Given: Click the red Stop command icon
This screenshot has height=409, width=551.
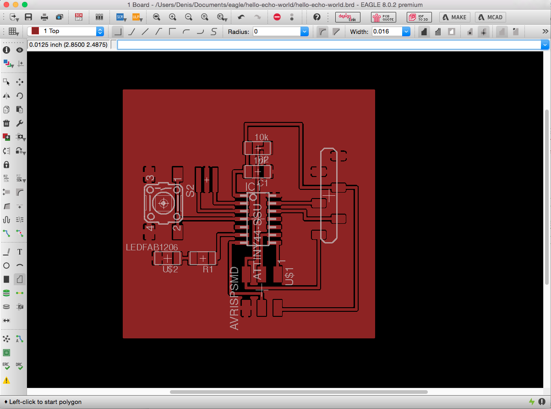Looking at the screenshot, I should (x=277, y=17).
